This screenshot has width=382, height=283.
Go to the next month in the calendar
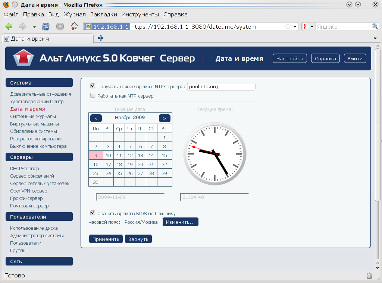click(x=165, y=118)
